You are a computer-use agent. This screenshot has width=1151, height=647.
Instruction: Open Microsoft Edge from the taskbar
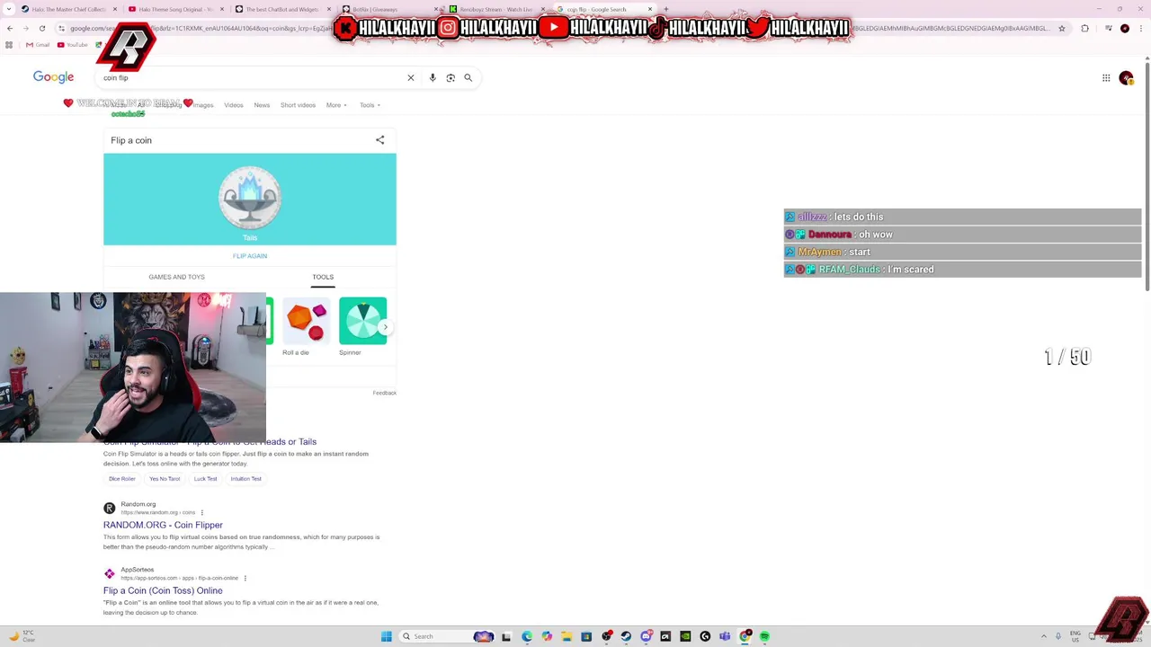527,636
